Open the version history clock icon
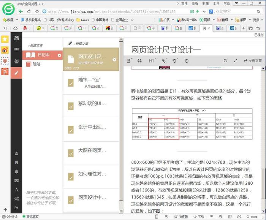The height and width of the screenshot is (220, 266). [x=186, y=61]
